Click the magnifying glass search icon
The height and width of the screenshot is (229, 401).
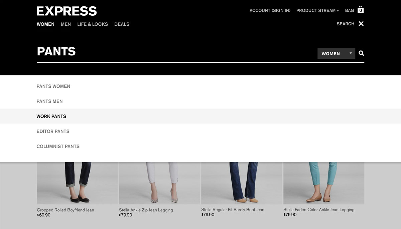[x=361, y=53]
